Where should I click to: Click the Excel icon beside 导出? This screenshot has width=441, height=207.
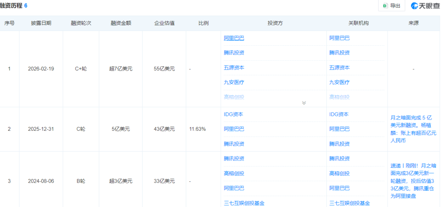[385, 6]
